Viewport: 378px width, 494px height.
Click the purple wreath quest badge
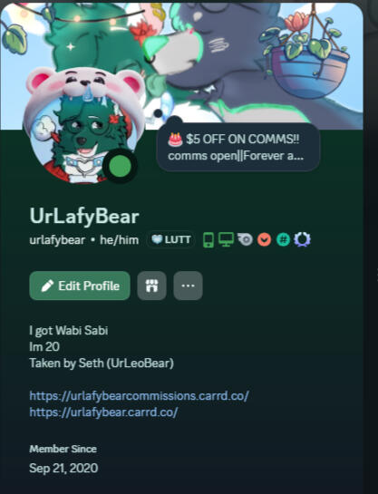[302, 240]
